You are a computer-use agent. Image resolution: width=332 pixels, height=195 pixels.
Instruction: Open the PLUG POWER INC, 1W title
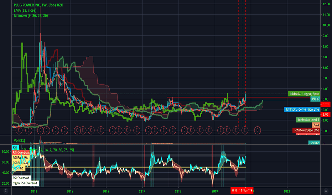[38, 5]
